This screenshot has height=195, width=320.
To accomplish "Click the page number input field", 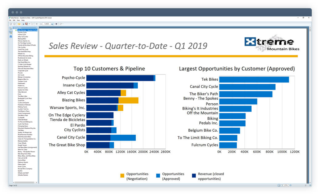I will (x=47, y=24).
